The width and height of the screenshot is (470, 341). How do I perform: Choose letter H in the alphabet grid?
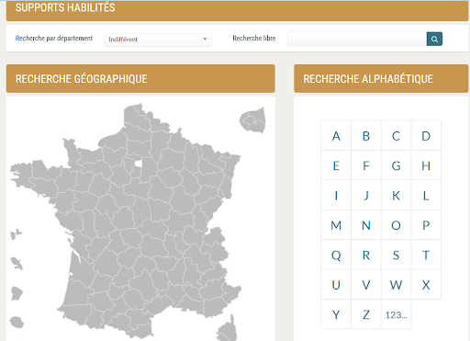coord(426,165)
